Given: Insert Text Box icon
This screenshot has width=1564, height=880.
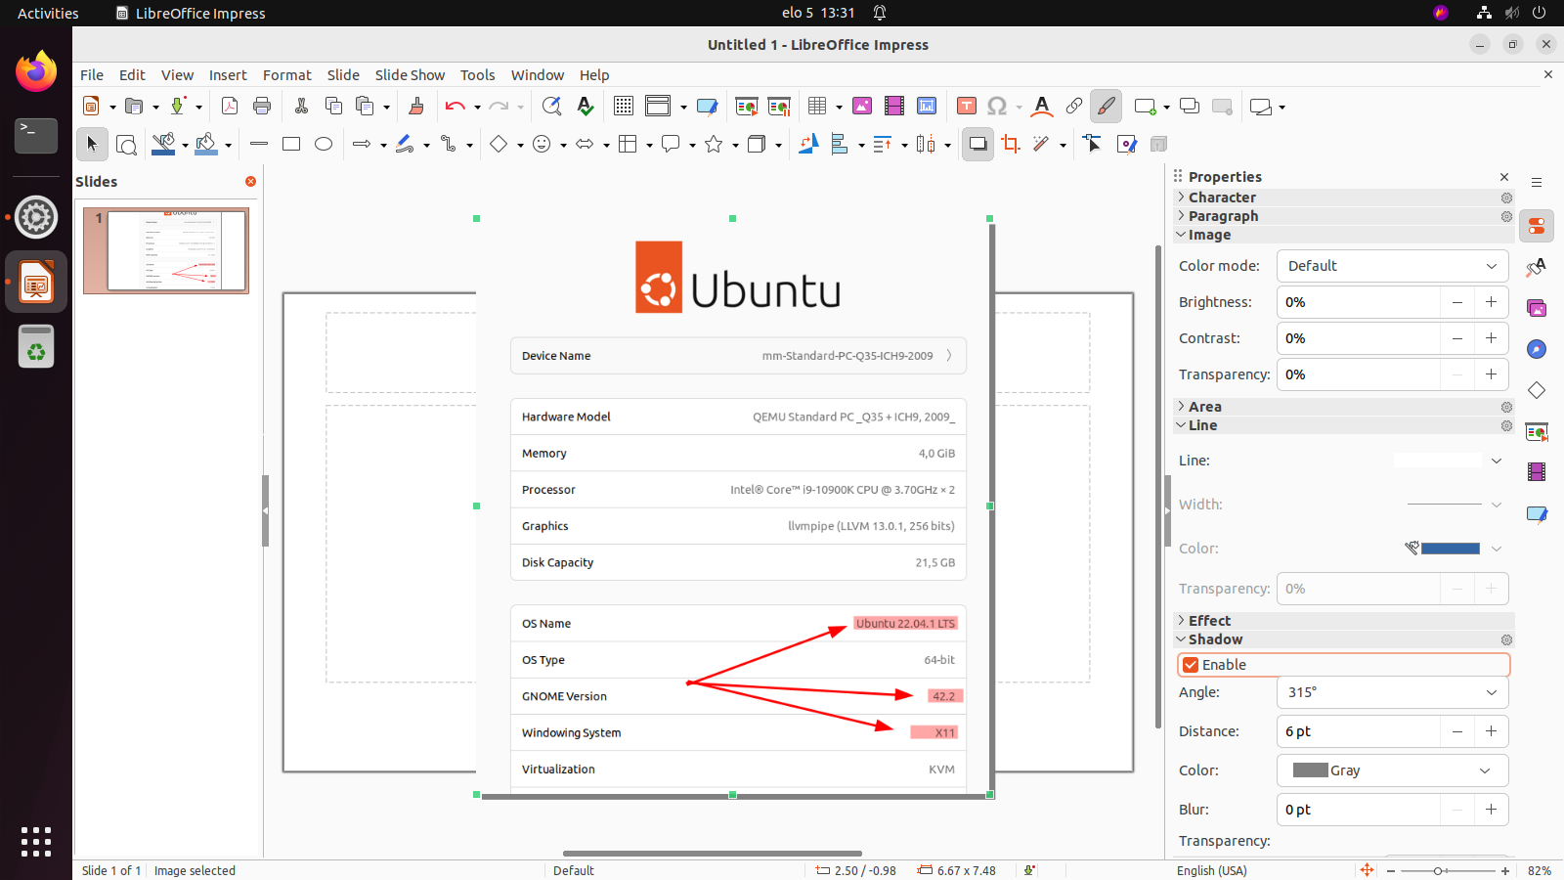Looking at the screenshot, I should pos(967,107).
